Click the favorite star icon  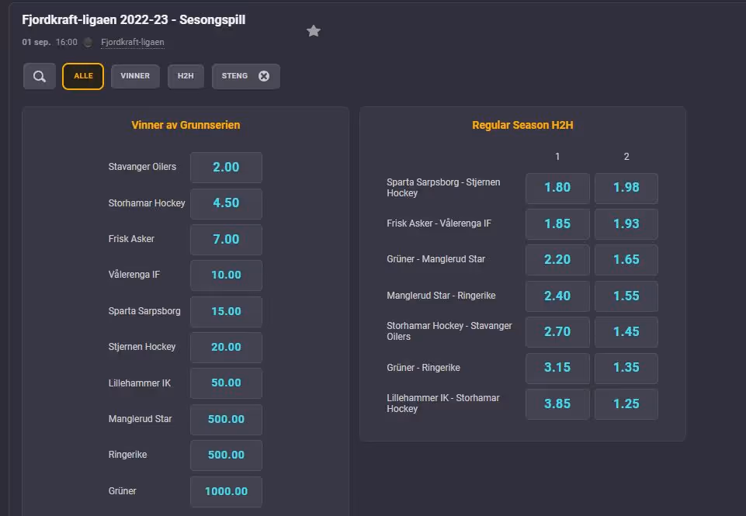pyautogui.click(x=313, y=31)
